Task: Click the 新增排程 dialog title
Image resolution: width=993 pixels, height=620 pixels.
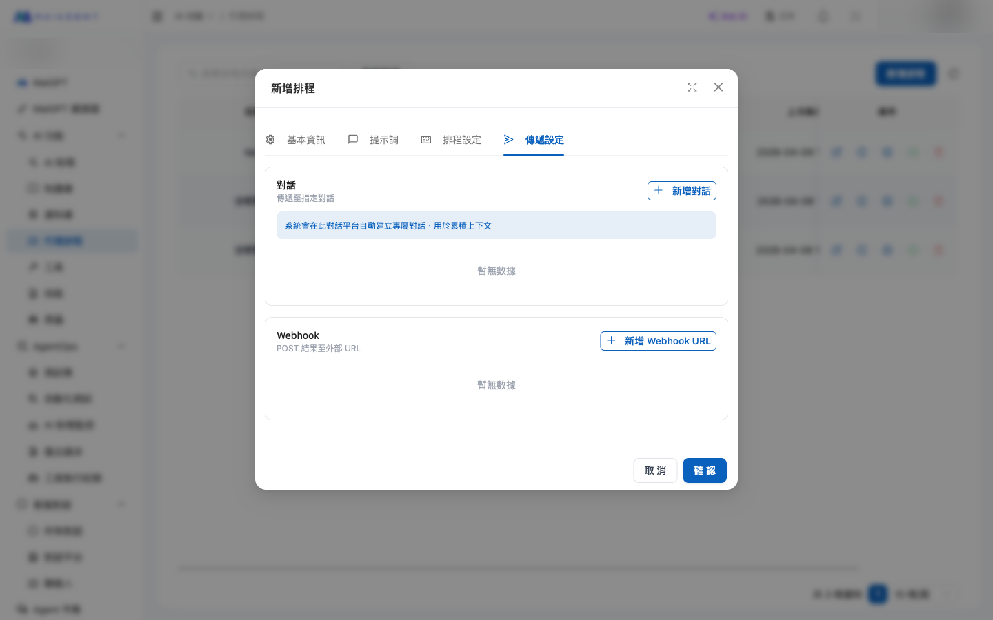Action: click(293, 88)
